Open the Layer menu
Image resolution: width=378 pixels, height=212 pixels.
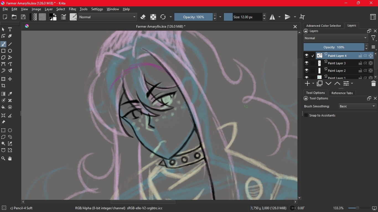point(49,9)
